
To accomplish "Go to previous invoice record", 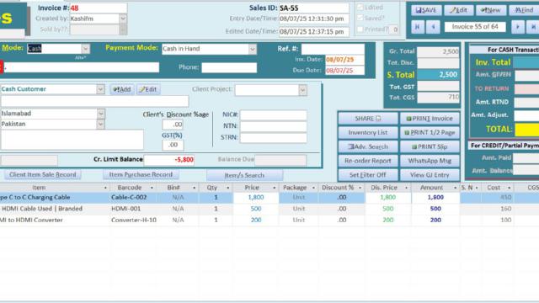I will pos(433,27).
